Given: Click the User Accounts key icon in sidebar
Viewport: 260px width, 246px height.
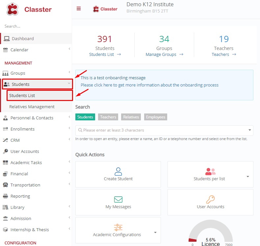Looking at the screenshot, I should 6,151.
